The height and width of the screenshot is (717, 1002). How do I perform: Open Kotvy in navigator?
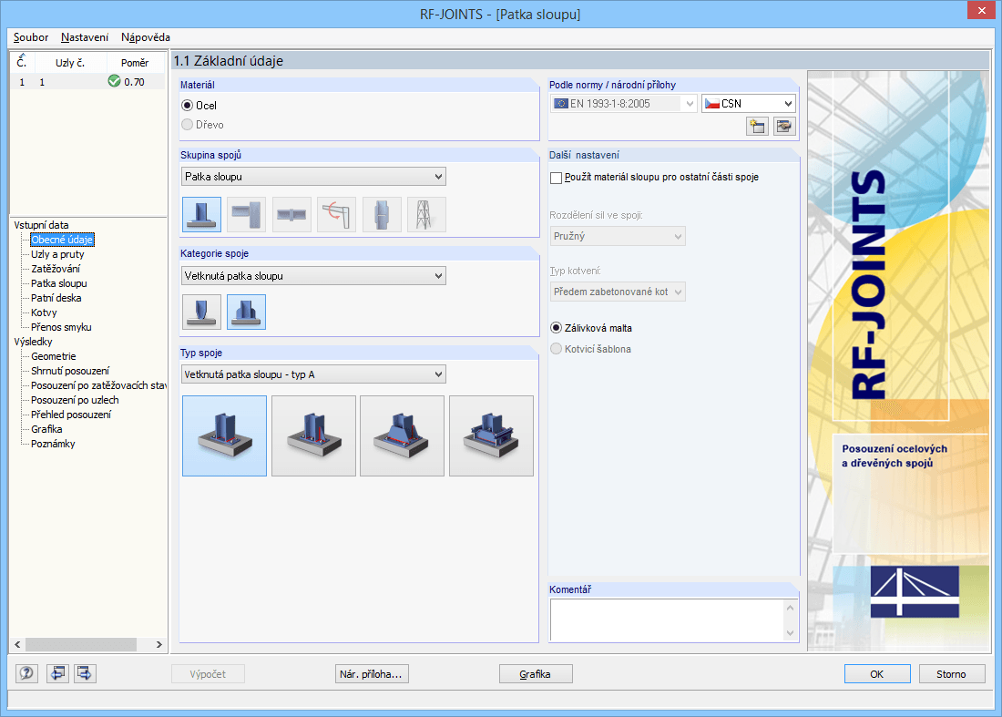pos(44,313)
